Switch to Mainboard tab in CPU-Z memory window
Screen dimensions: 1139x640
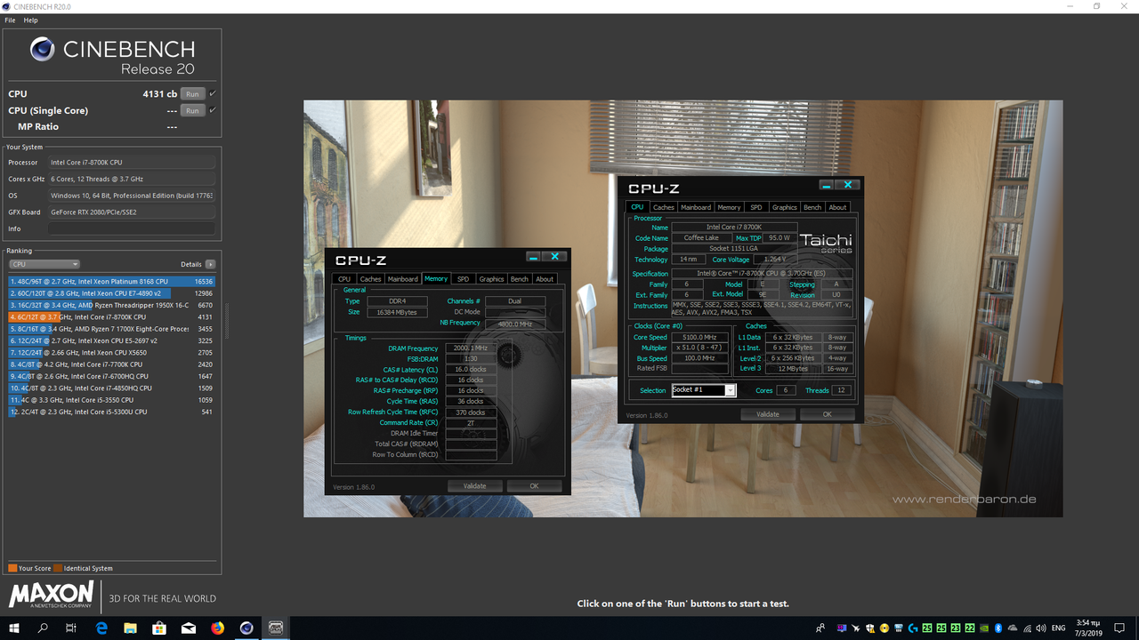[x=403, y=278]
